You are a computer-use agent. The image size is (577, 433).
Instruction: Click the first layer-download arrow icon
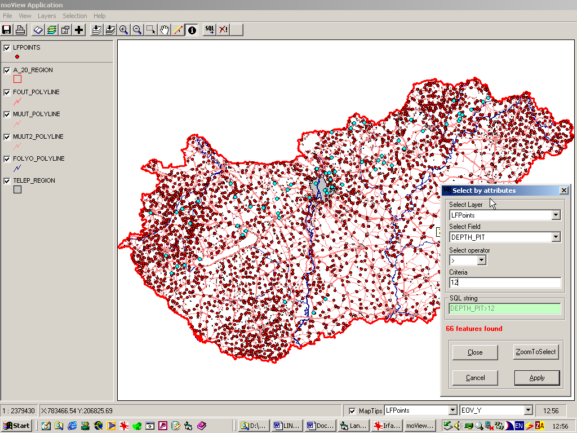click(x=97, y=30)
